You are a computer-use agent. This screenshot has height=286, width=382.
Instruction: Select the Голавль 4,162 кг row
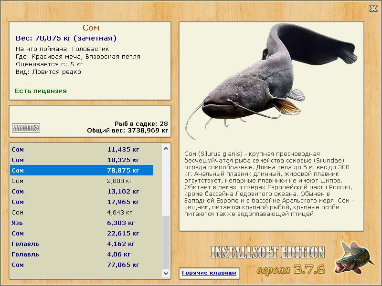[x=82, y=244]
